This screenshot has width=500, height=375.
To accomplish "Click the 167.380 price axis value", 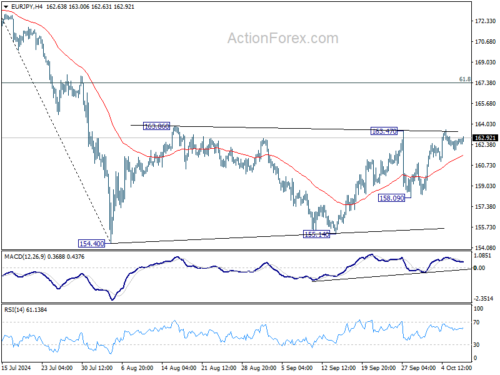I will [485, 83].
